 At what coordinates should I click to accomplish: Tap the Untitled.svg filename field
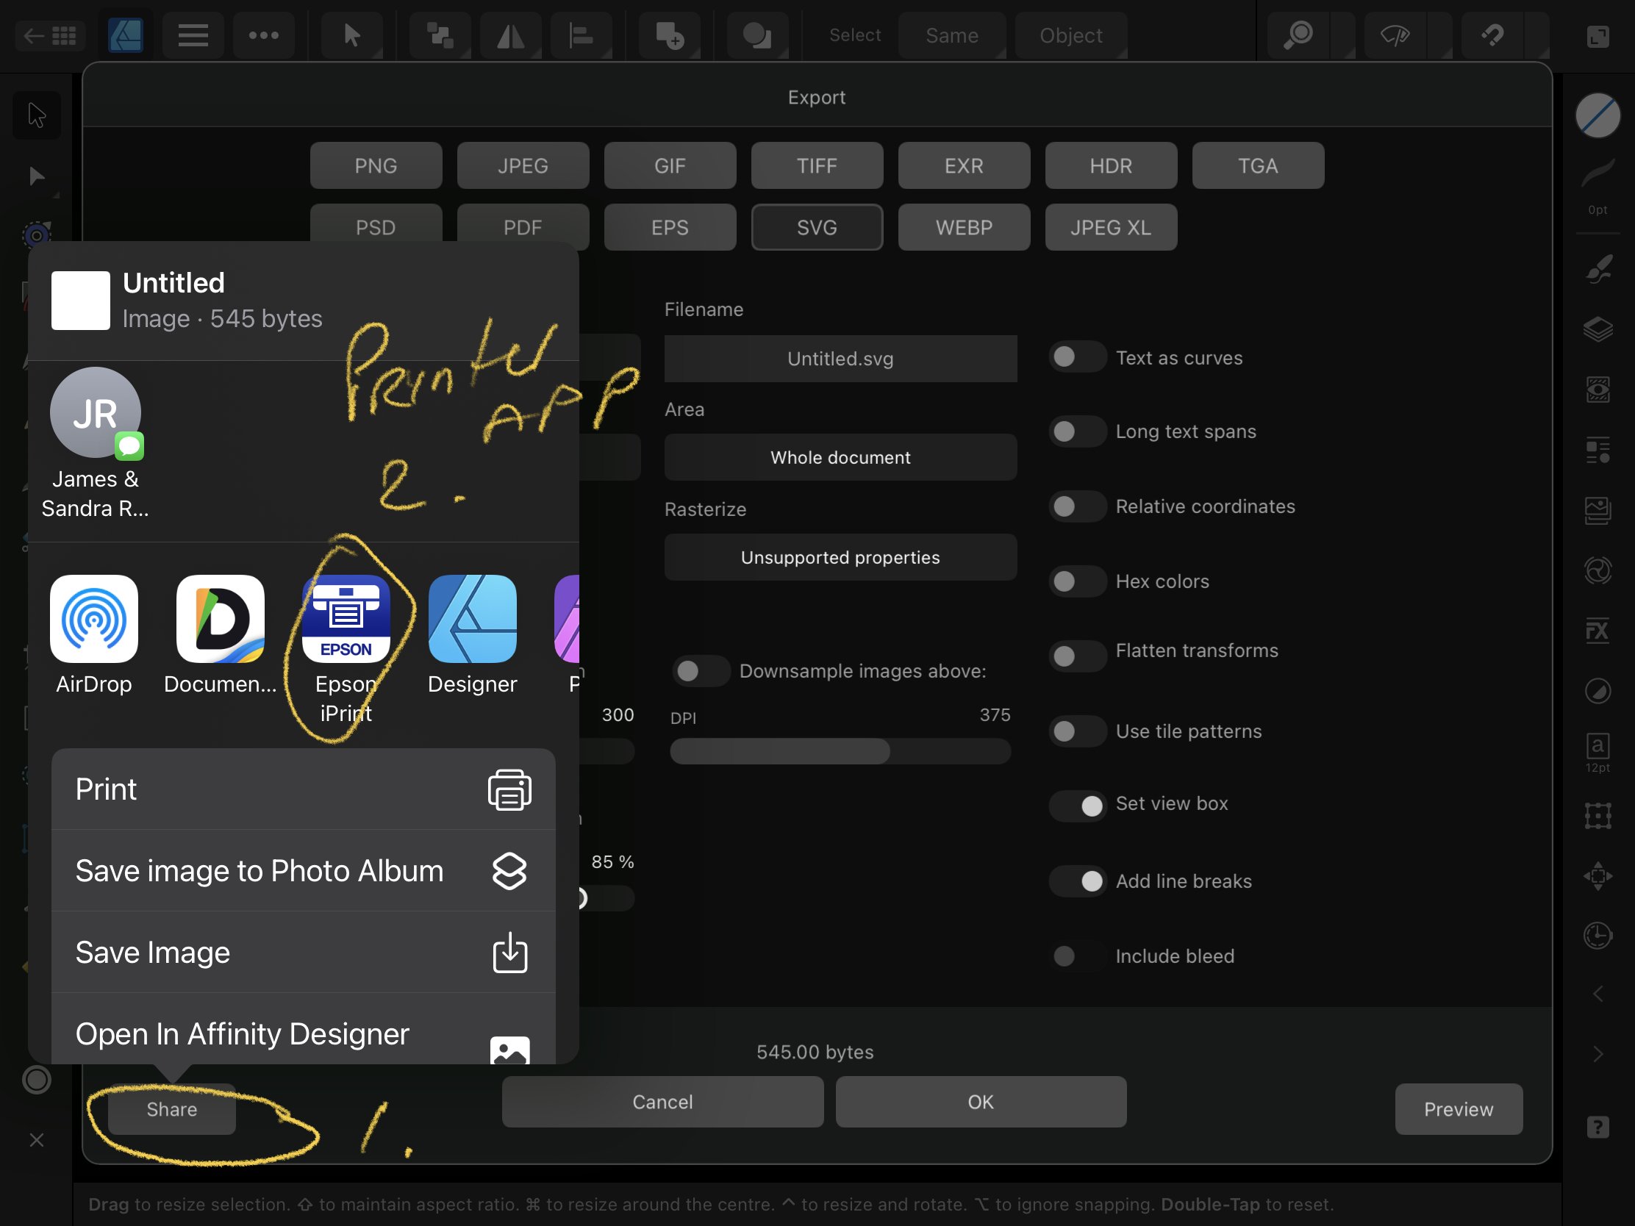(x=840, y=359)
